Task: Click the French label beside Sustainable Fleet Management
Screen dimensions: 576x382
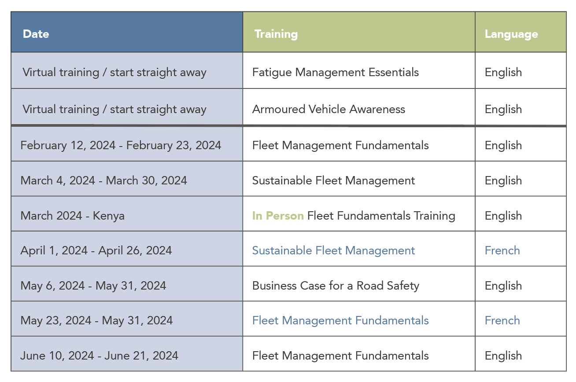Action: 502,250
